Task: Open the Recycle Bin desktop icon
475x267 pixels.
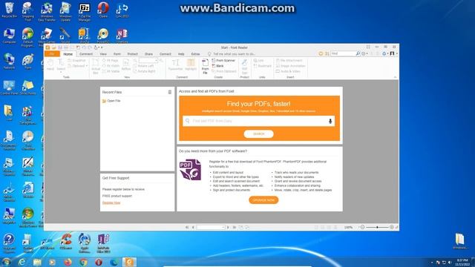Action: (9, 10)
